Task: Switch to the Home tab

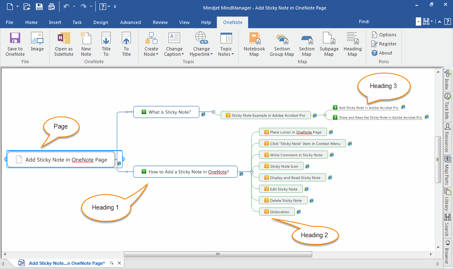Action: 31,22
